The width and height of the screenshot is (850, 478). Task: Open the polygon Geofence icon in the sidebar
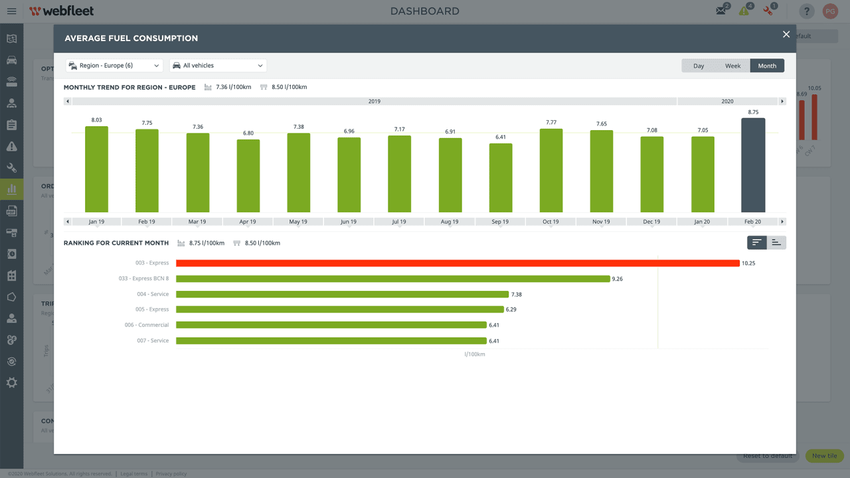click(11, 297)
